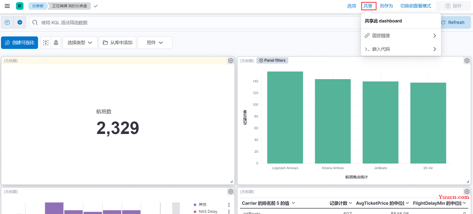Click the code icon of 嵌入代码

(x=367, y=49)
